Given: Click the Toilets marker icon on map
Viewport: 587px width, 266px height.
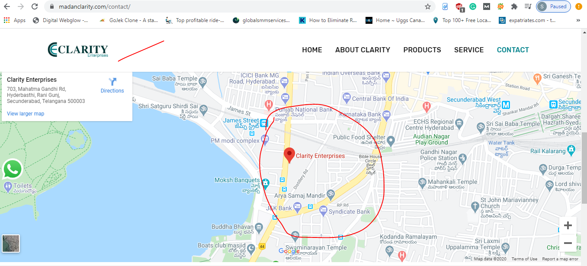Looking at the screenshot, I should click(8, 186).
